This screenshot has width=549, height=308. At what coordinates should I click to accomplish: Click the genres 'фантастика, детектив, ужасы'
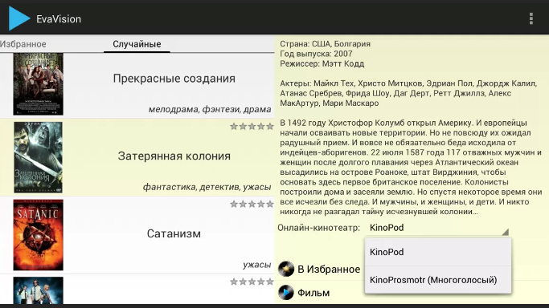point(207,187)
